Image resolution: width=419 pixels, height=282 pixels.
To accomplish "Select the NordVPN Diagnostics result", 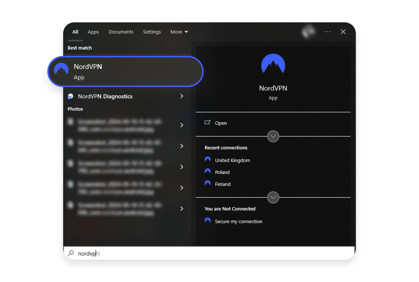I will click(126, 96).
